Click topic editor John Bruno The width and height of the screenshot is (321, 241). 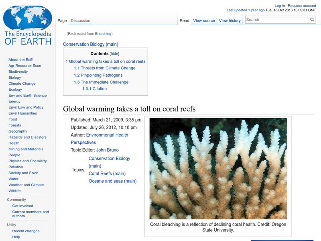[x=107, y=150]
